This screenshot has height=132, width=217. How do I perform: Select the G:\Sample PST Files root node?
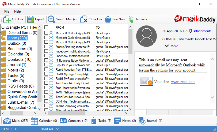[x=19, y=27]
